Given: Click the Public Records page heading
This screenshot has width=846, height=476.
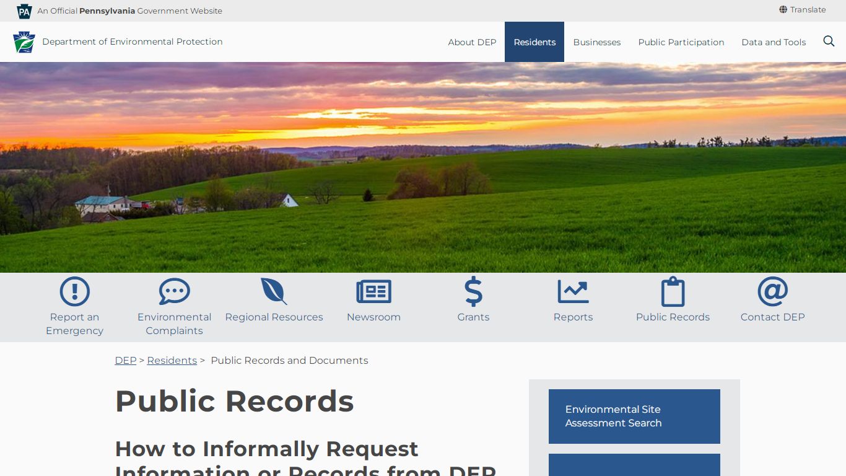Looking at the screenshot, I should (x=234, y=401).
